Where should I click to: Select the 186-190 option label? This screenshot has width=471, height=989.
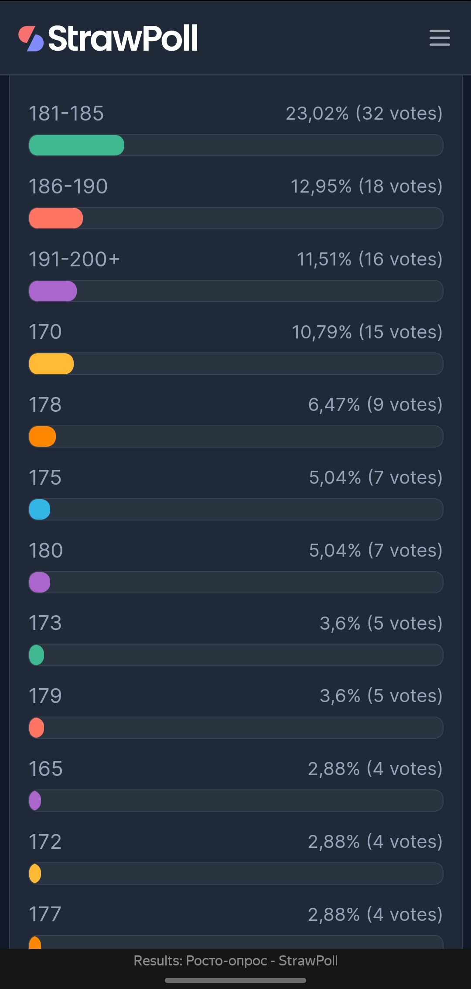point(68,186)
